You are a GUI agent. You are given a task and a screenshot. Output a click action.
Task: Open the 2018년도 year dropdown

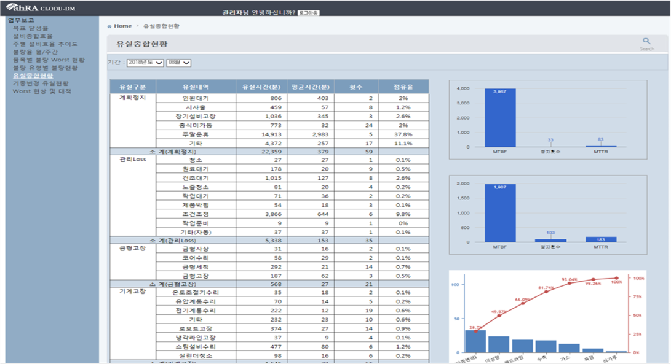[145, 63]
